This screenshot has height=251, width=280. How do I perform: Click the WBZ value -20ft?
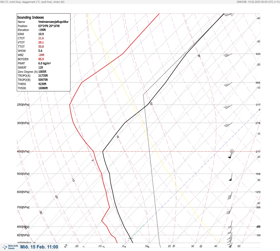coord(41,55)
